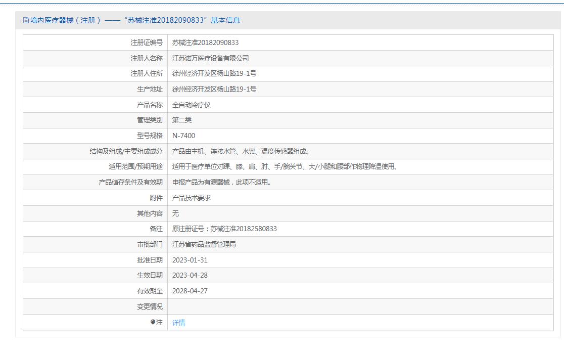The width and height of the screenshot is (564, 351).
Task: Click remark 原注册证号：苏械注准20182580833
Action: click(x=224, y=229)
